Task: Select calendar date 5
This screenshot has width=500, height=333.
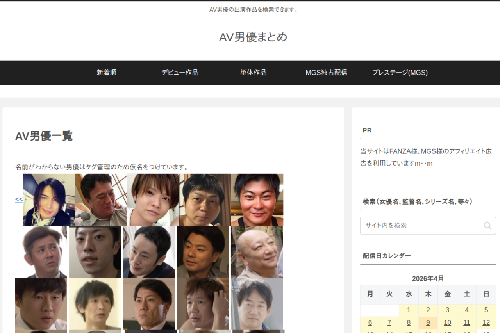Action: [x=486, y=310]
